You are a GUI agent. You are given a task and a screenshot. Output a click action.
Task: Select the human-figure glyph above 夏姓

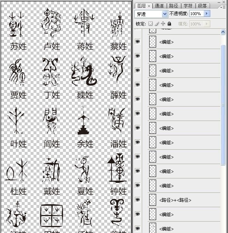(83, 169)
